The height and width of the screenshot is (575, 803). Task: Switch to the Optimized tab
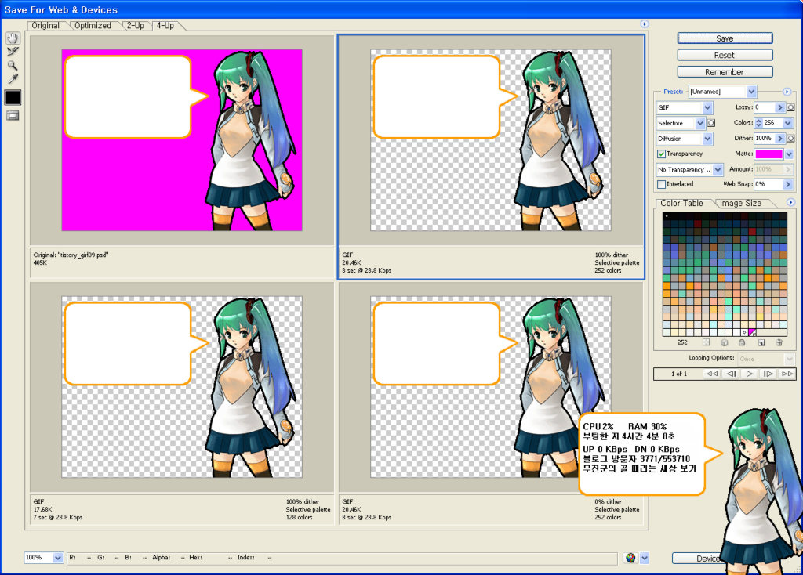click(x=93, y=26)
